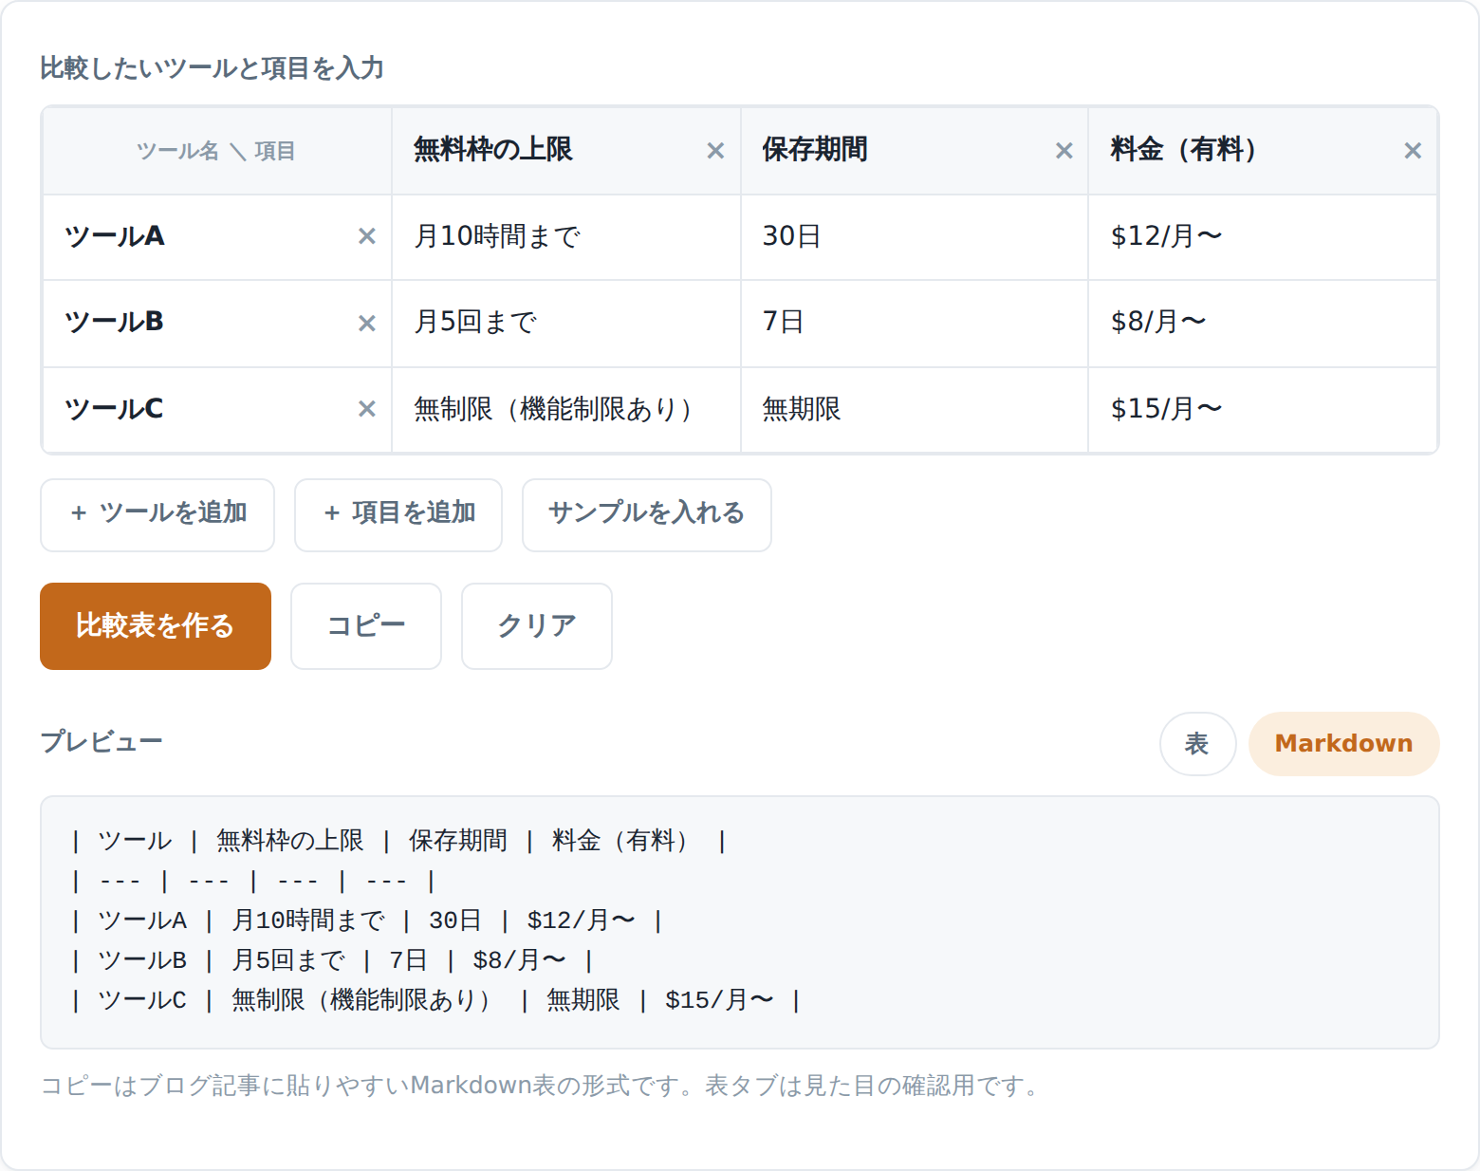Copy output with the コピー button
1480x1171 pixels.
(x=366, y=626)
